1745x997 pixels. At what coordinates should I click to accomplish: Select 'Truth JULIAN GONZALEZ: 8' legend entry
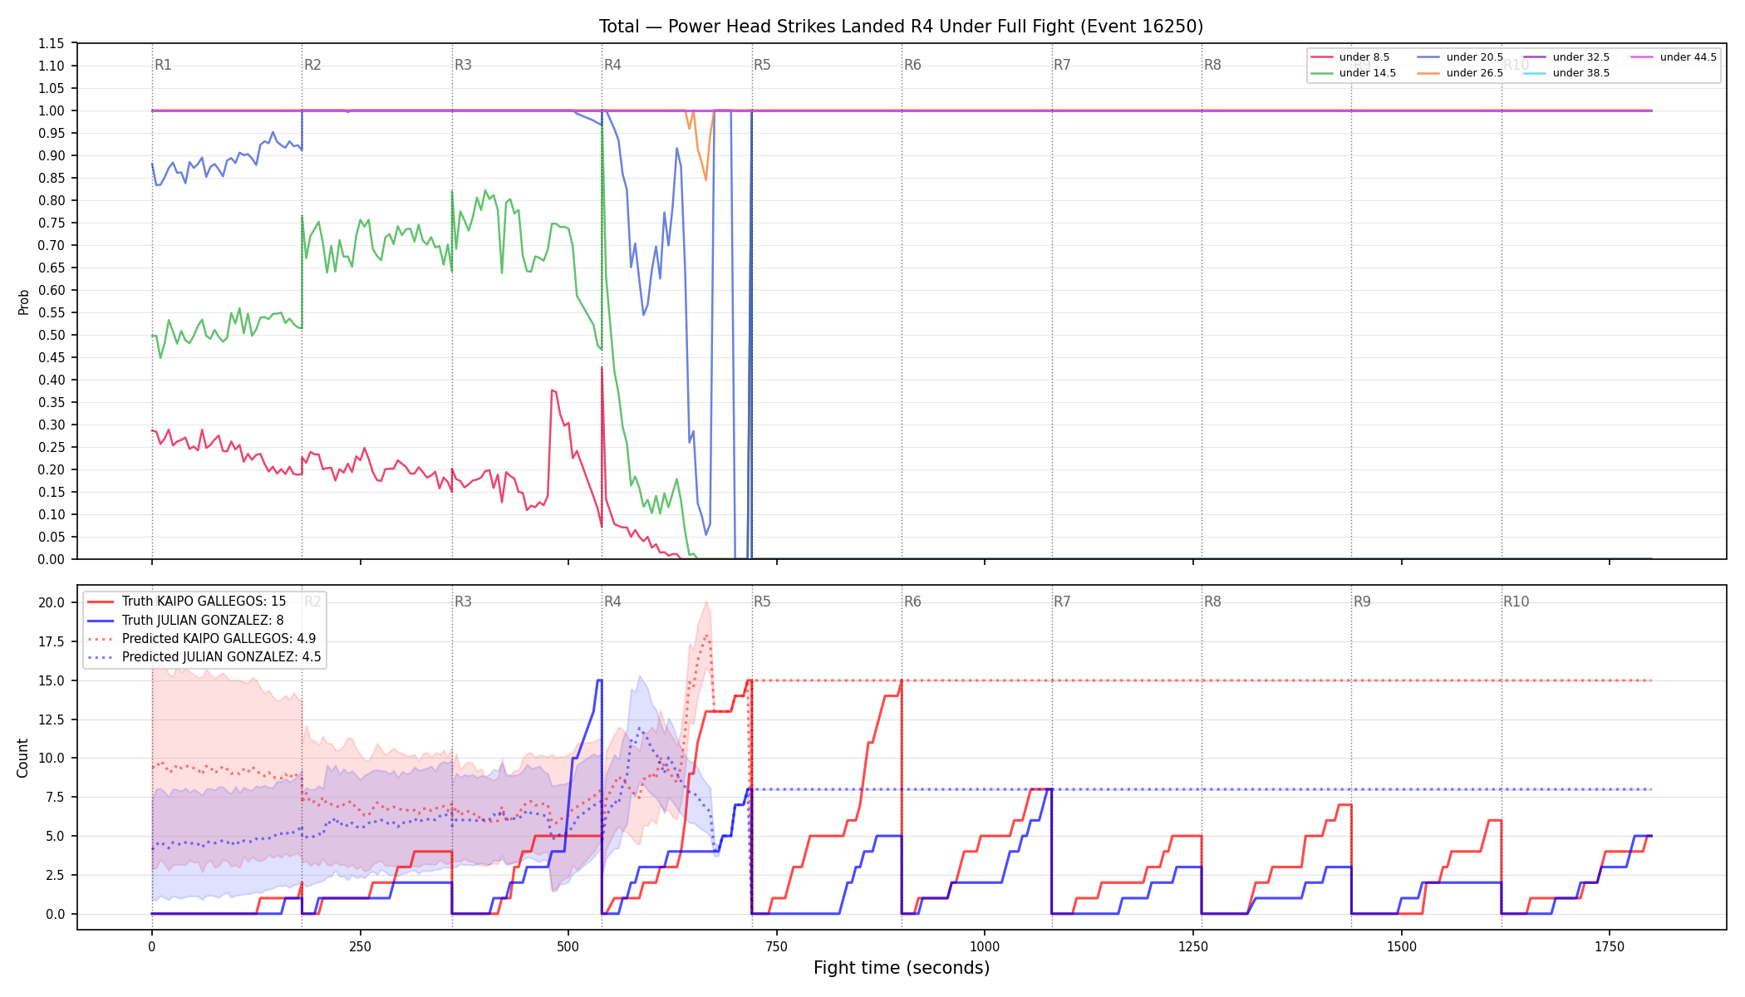pyautogui.click(x=203, y=620)
